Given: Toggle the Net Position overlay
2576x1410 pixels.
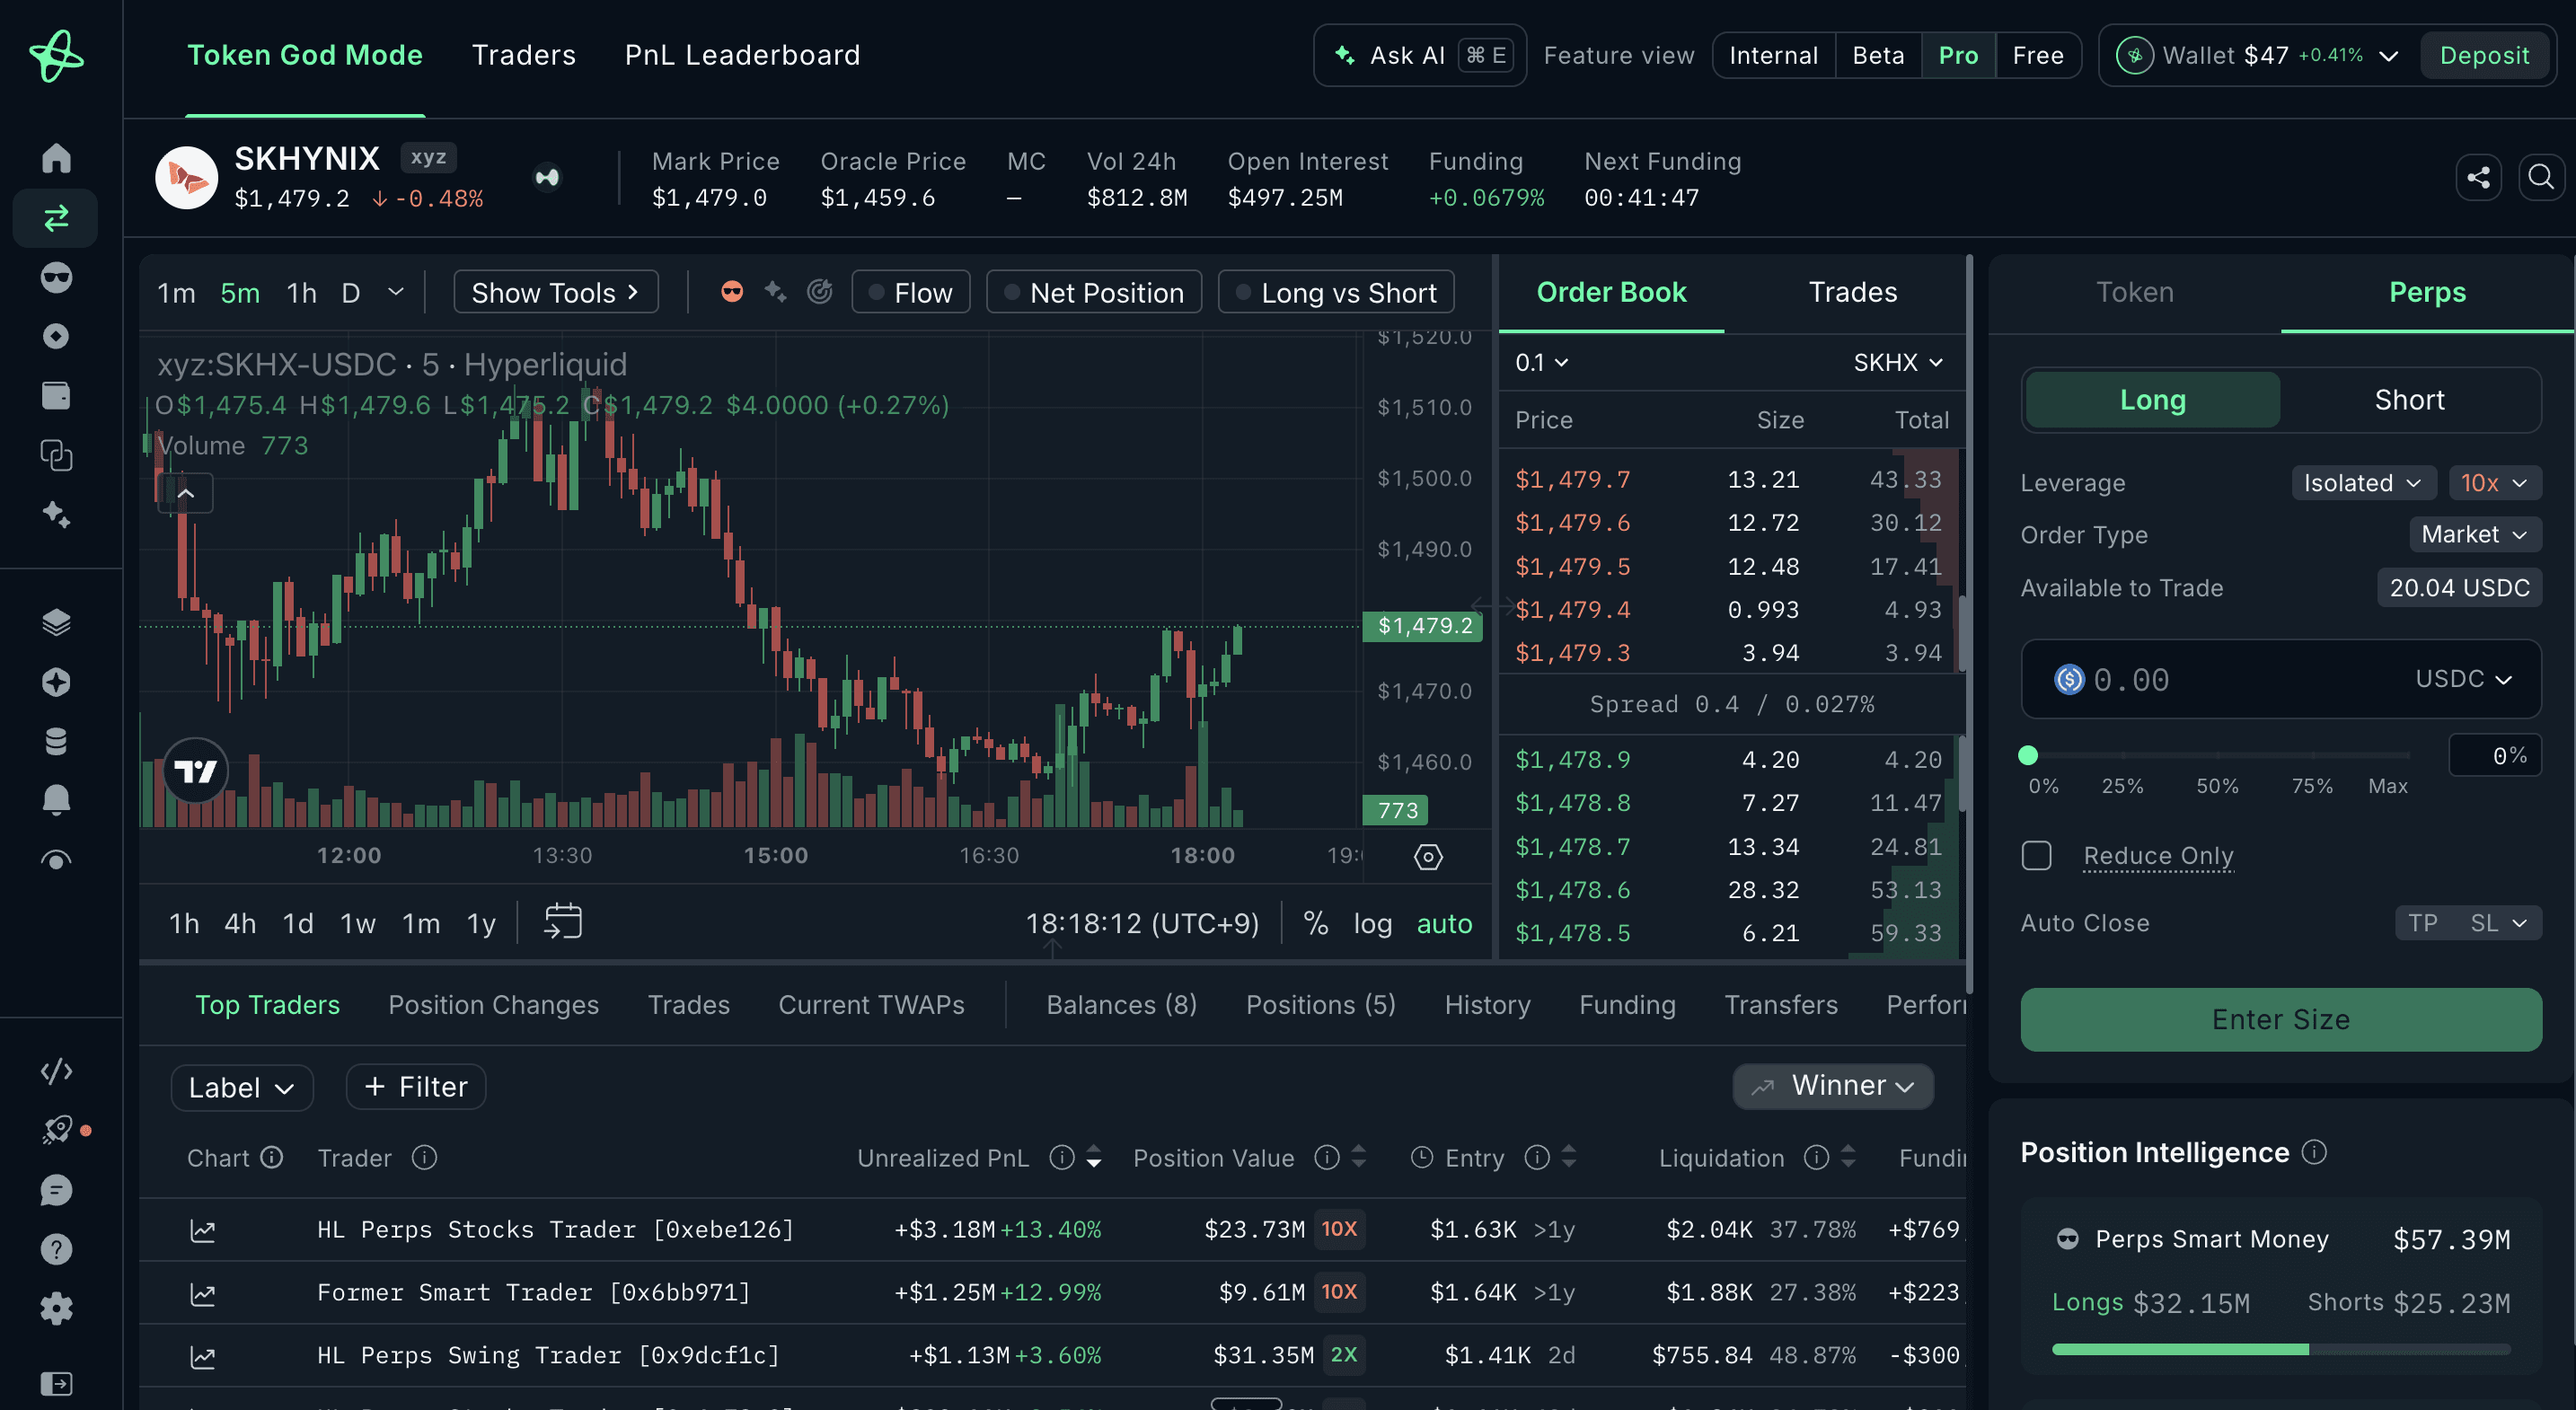Looking at the screenshot, I should tap(1094, 292).
